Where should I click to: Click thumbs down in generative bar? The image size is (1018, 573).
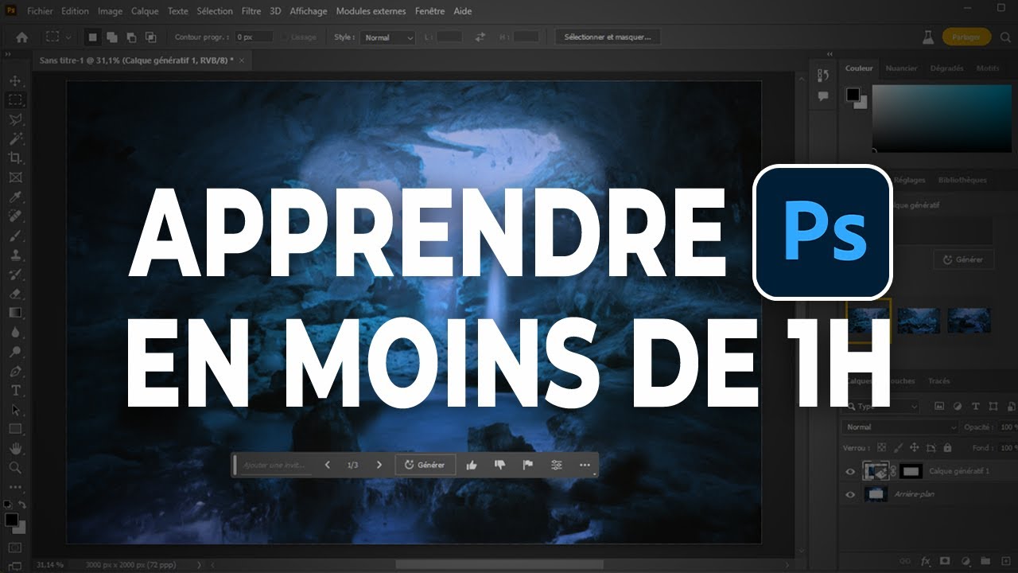499,465
